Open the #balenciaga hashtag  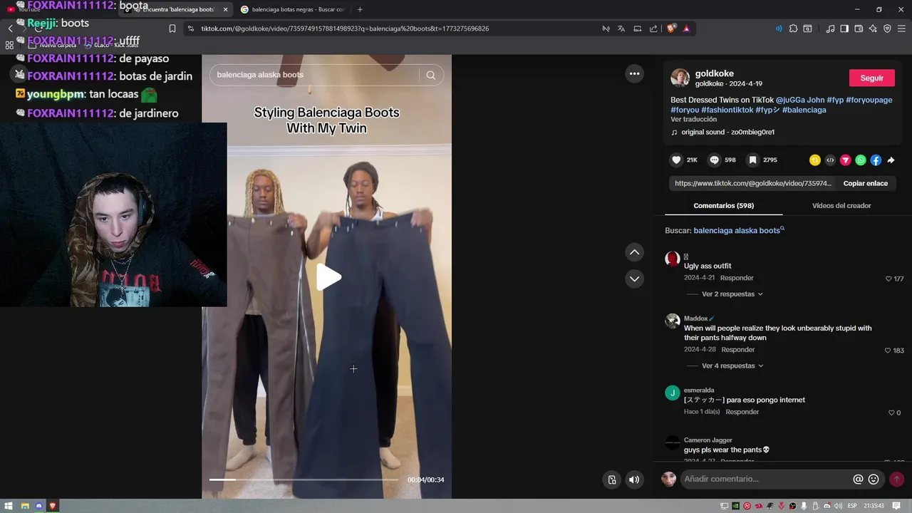(804, 110)
